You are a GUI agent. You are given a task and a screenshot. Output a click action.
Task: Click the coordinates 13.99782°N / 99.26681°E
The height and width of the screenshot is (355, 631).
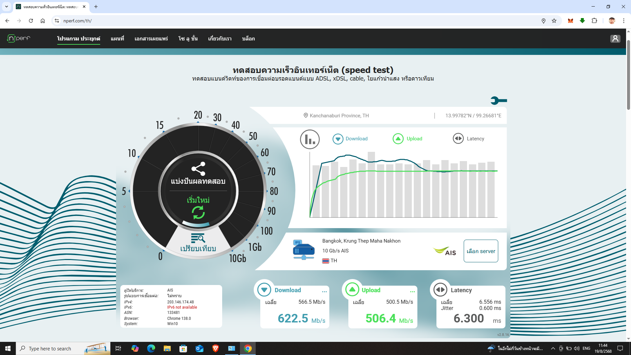point(473,116)
